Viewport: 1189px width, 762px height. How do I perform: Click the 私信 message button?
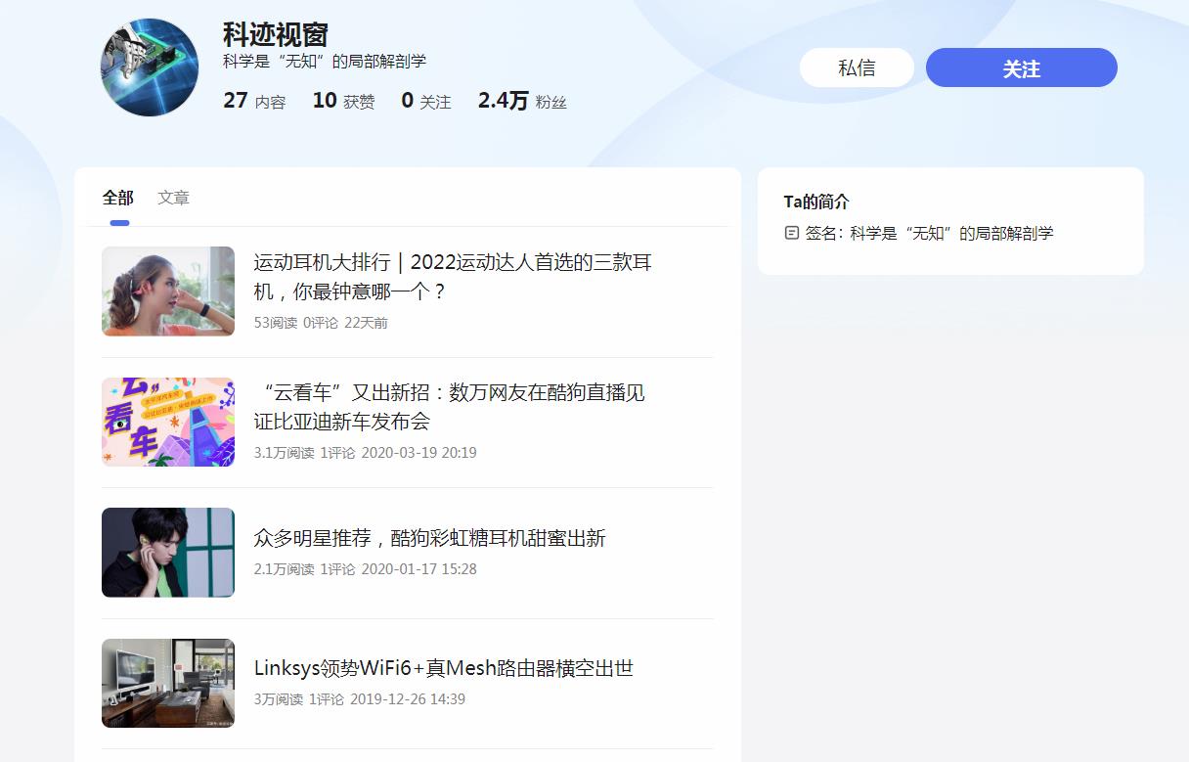[857, 68]
